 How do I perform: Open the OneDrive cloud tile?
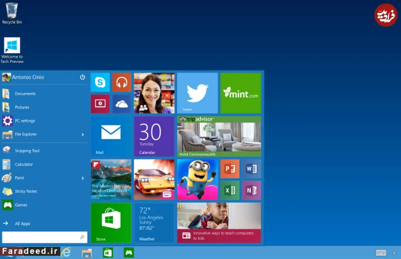coord(122,104)
